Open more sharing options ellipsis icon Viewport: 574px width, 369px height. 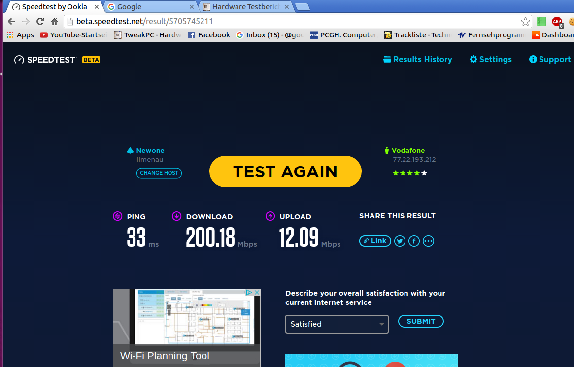point(428,241)
